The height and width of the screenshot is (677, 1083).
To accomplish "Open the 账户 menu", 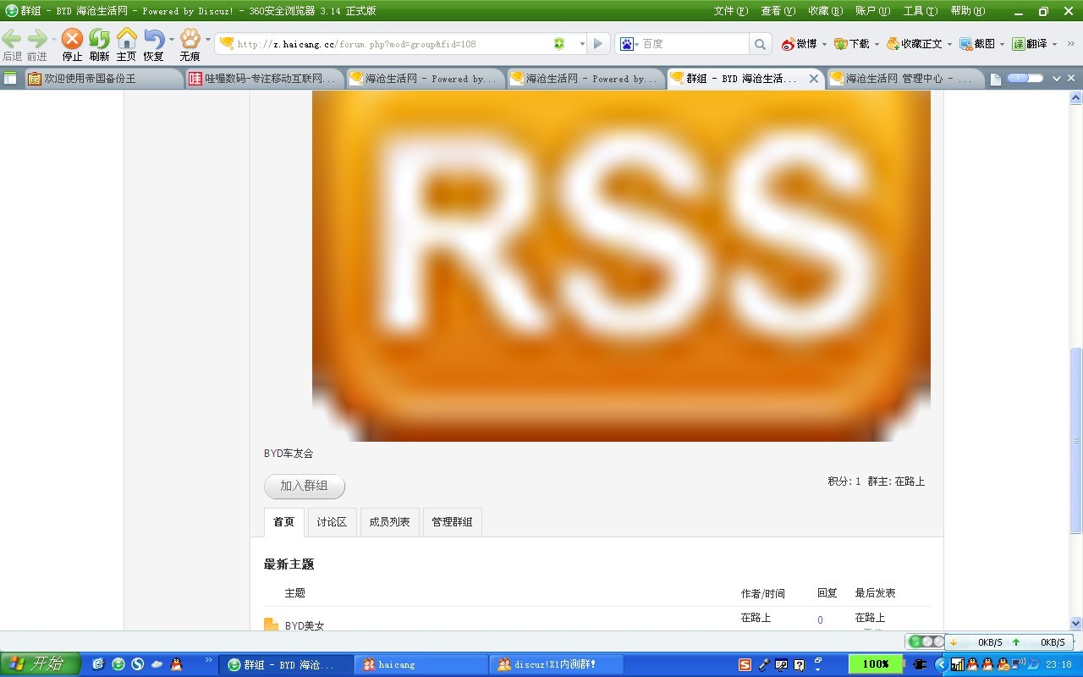I will click(x=873, y=11).
